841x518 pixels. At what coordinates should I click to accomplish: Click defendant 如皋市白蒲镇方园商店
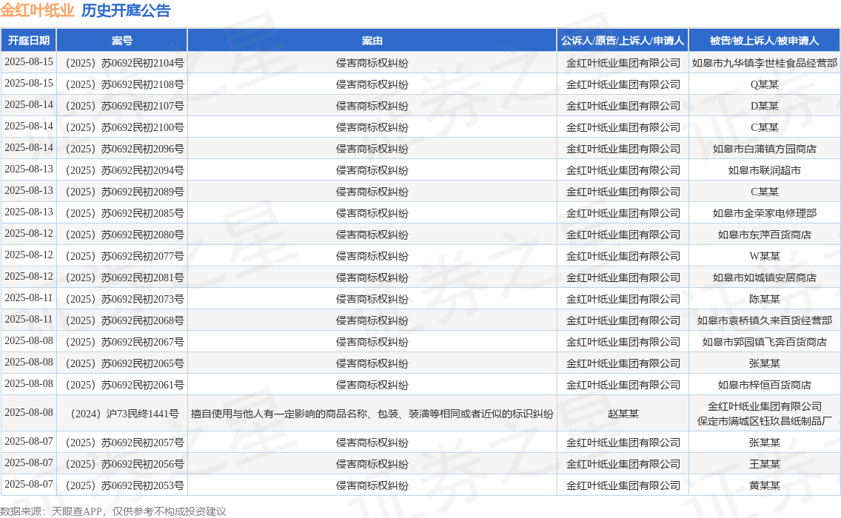pos(764,149)
